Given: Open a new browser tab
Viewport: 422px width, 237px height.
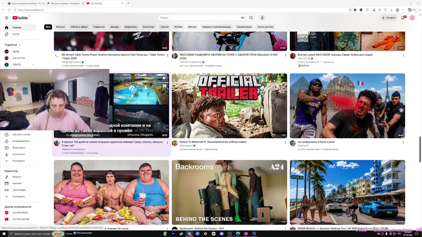Looking at the screenshot, I should click(x=128, y=3).
